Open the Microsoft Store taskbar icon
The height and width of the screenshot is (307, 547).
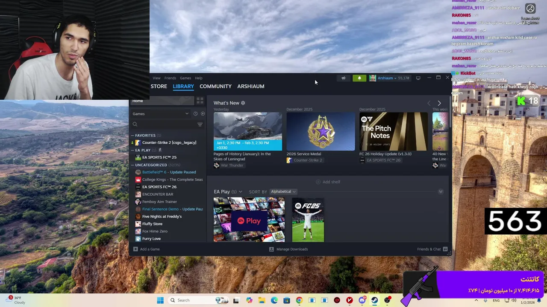[x=287, y=300]
